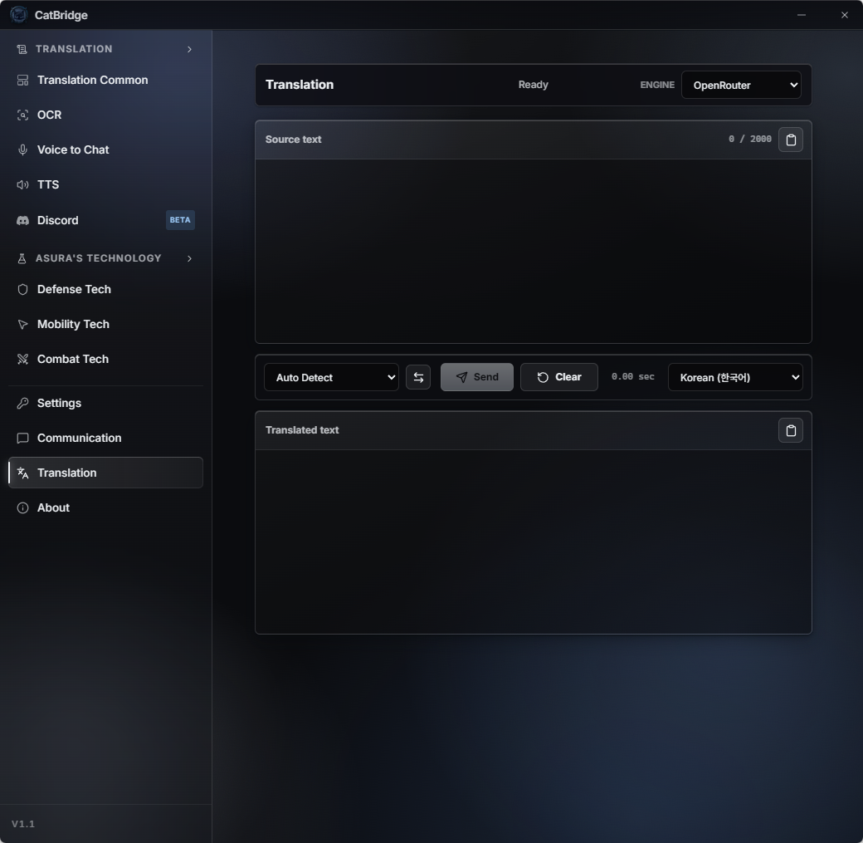The image size is (863, 843).
Task: Click the Mobility Tech cursor icon
Action: click(x=22, y=325)
